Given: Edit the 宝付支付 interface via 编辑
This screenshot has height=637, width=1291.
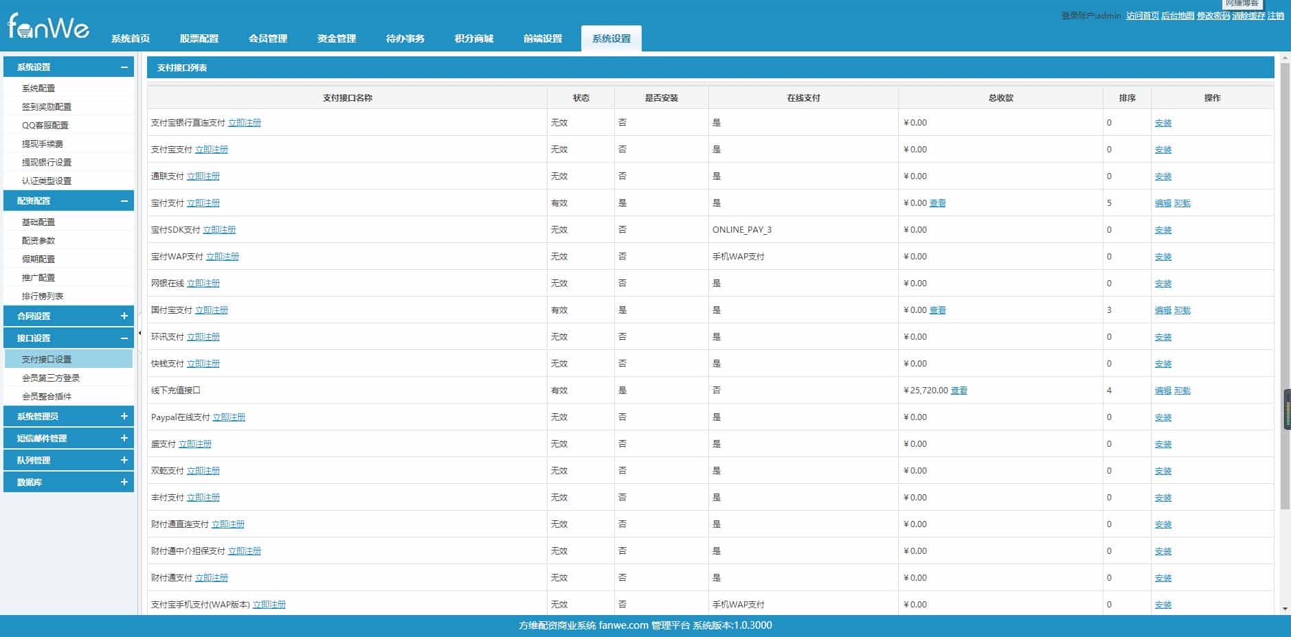Looking at the screenshot, I should pos(1163,203).
